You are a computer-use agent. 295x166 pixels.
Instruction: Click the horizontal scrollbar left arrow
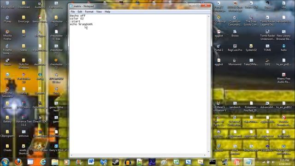click(x=71, y=155)
